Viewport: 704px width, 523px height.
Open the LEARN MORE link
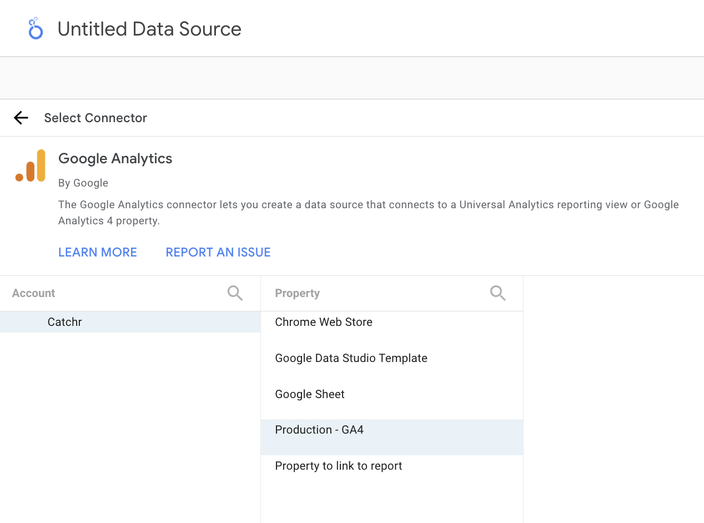[x=98, y=252]
